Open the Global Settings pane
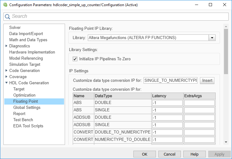 coord(27,107)
